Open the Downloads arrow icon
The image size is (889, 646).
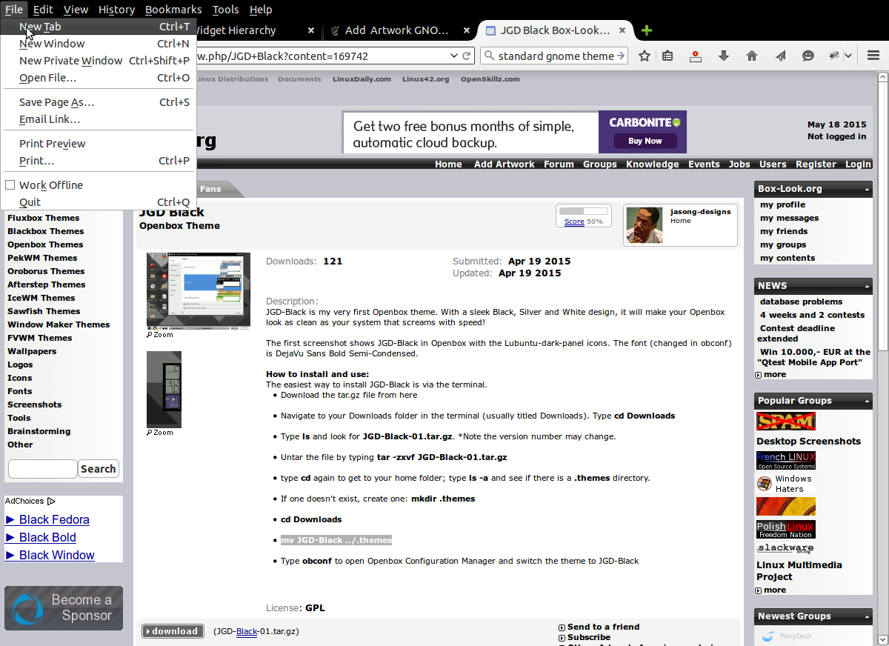pos(724,56)
